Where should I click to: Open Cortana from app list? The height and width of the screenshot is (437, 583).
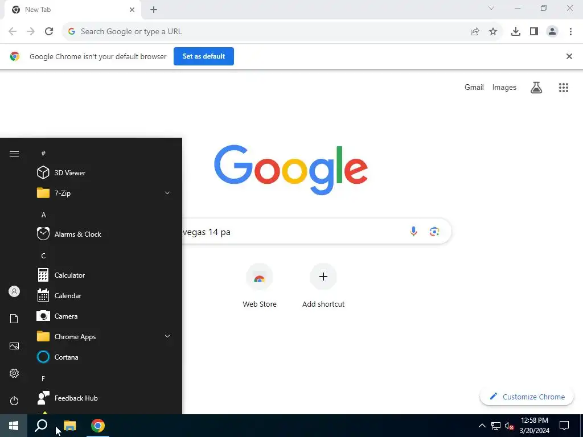(104, 357)
